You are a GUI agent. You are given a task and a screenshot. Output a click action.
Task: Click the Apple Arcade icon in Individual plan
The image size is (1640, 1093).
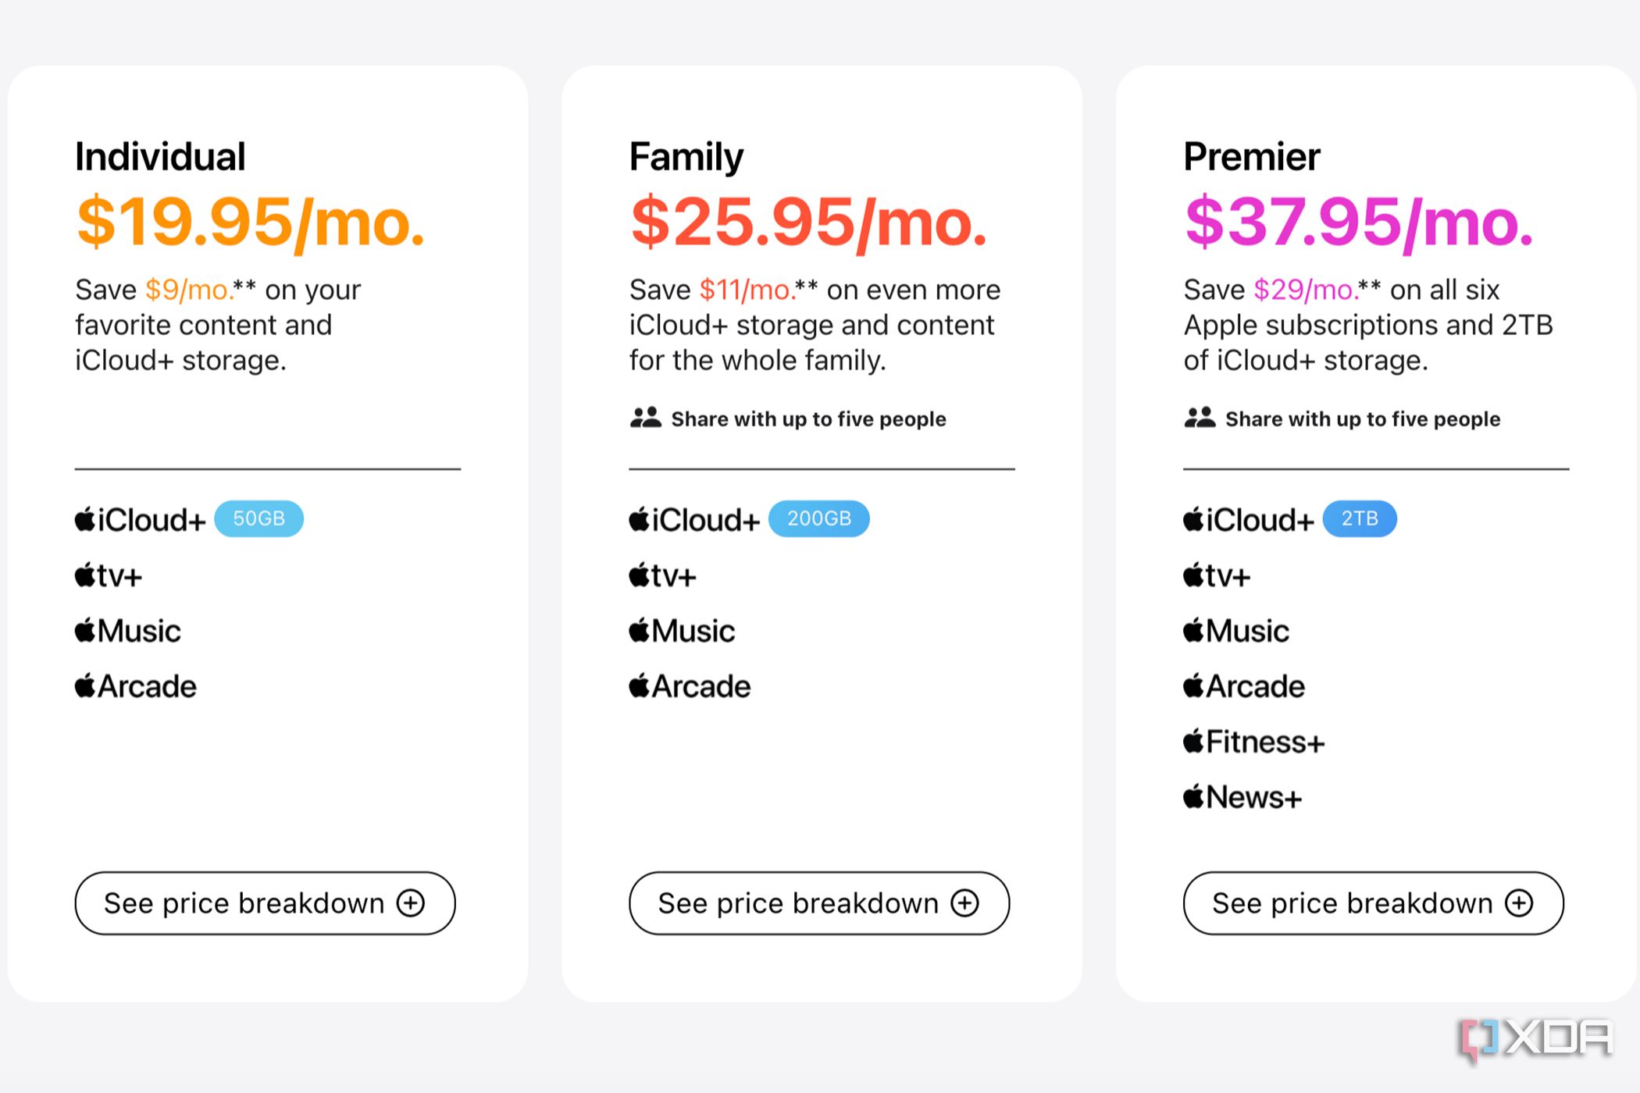(x=84, y=686)
